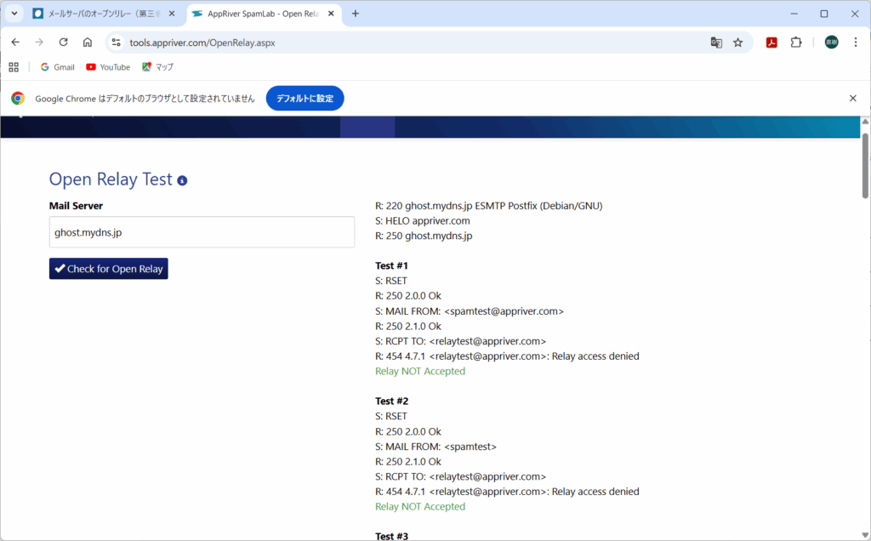Viewport: 871px width, 541px height.
Task: Maximize the Chrome window
Action: [x=823, y=14]
